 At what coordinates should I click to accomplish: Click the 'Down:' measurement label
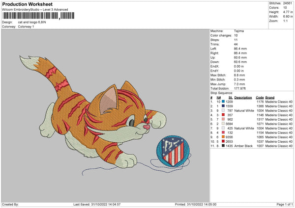(215, 62)
